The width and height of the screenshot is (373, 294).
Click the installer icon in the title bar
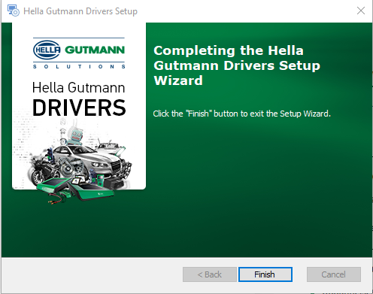pos(13,11)
